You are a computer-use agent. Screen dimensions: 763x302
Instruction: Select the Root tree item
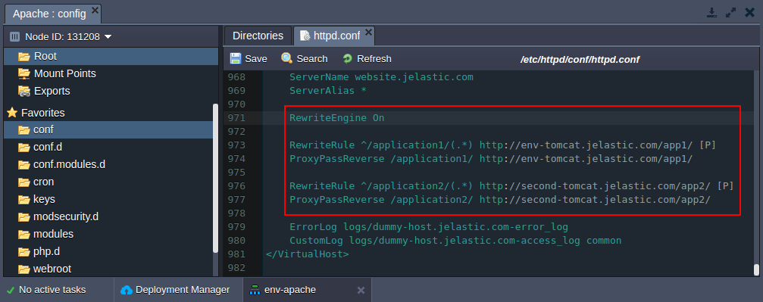pyautogui.click(x=111, y=57)
